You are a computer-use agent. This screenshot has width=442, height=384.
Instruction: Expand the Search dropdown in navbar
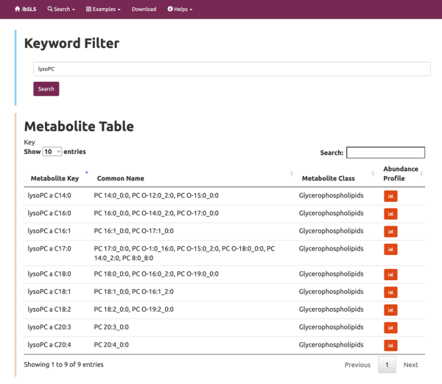point(61,9)
